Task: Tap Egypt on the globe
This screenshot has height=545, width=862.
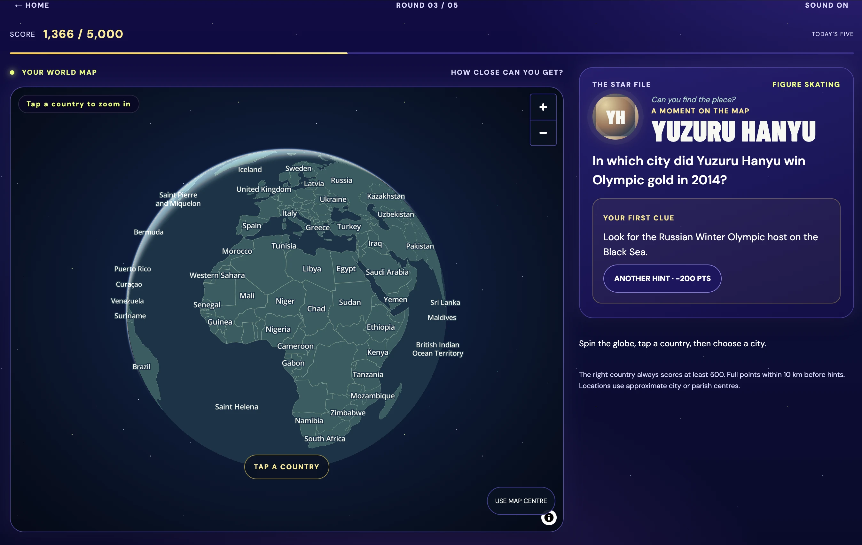Action: coord(346,269)
